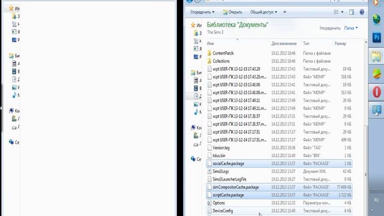Click the ContentPatch folder icon
384x216 pixels.
pos(209,53)
